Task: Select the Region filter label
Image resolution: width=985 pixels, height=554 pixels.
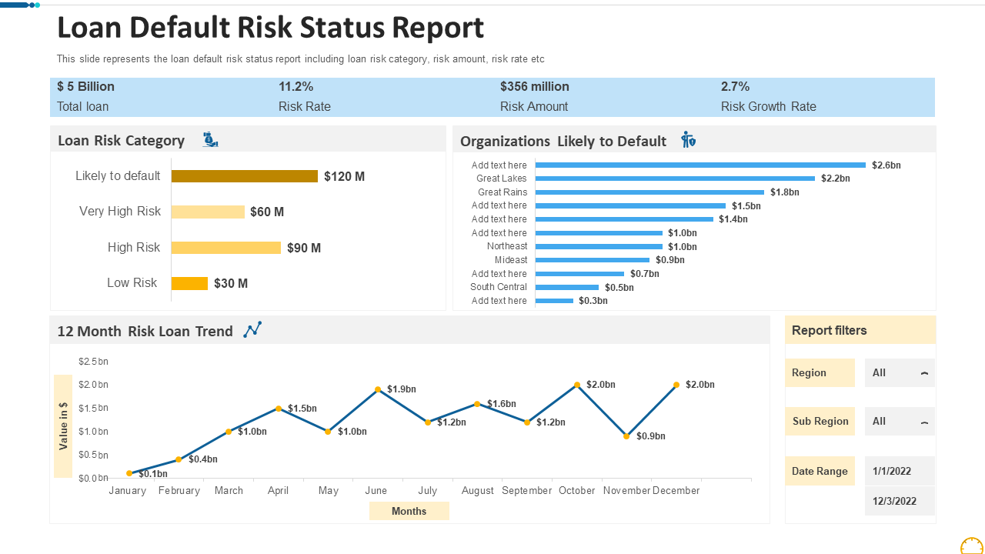Action: (x=820, y=372)
